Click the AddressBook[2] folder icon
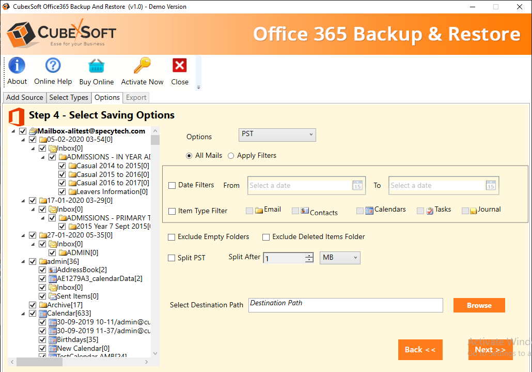 pos(53,270)
